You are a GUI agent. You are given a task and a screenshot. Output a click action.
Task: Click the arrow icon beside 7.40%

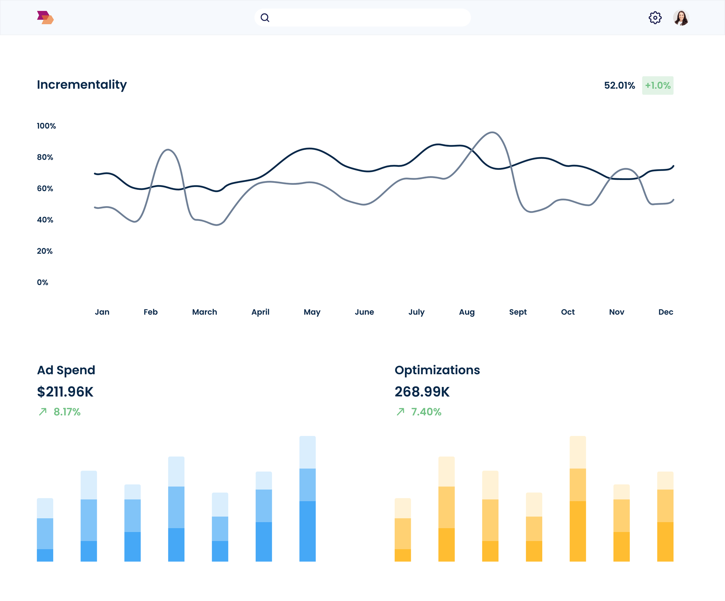click(x=401, y=412)
